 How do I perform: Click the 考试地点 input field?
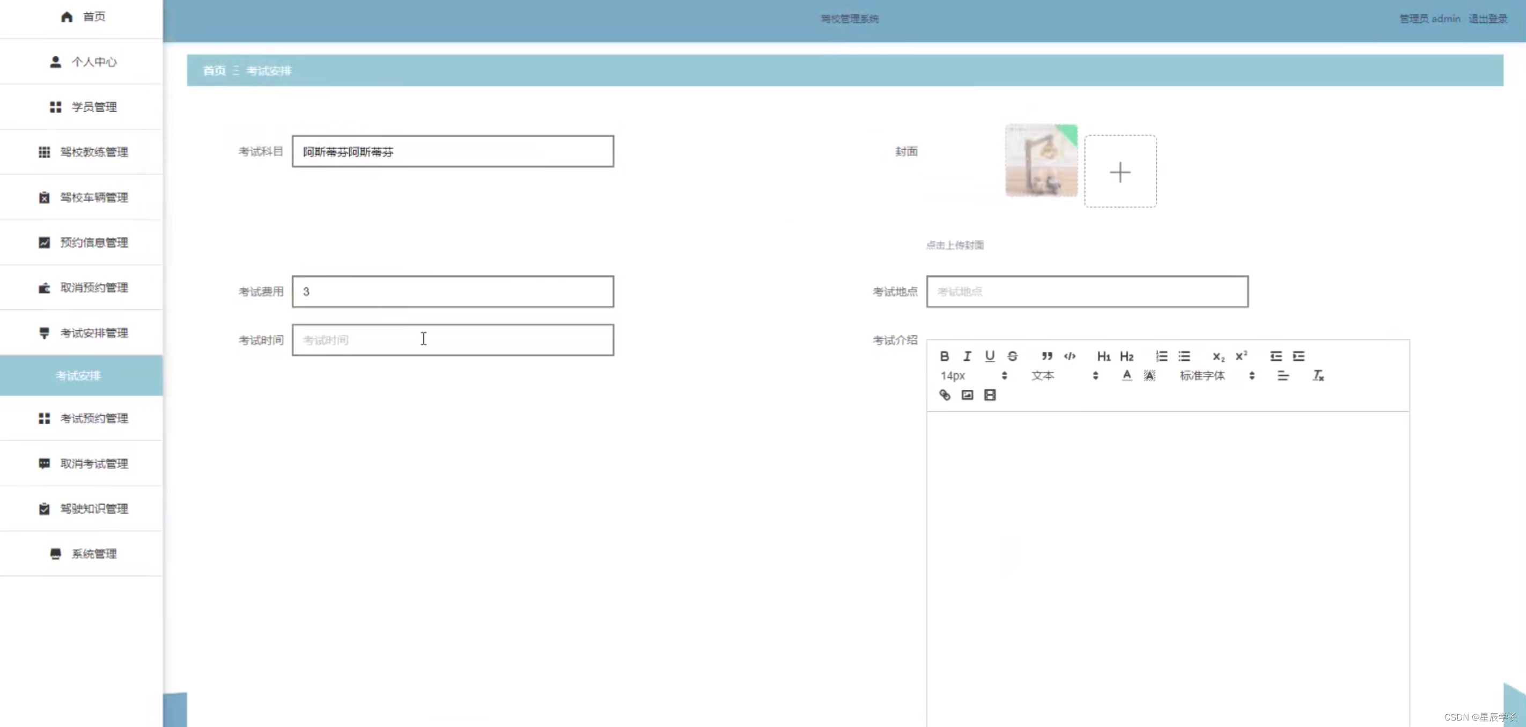[1087, 291]
